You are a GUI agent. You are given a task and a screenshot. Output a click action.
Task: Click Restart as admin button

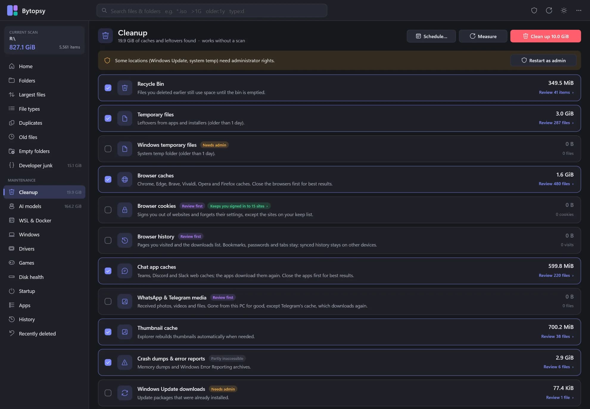[543, 60]
